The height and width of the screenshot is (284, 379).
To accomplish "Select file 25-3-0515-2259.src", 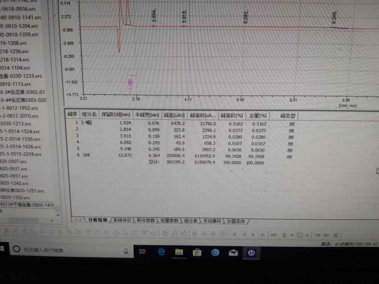I will (21, 154).
